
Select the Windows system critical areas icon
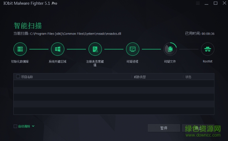click(58, 49)
